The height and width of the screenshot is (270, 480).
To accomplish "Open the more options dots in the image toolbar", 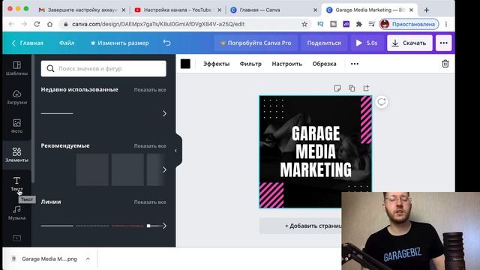I will [355, 64].
